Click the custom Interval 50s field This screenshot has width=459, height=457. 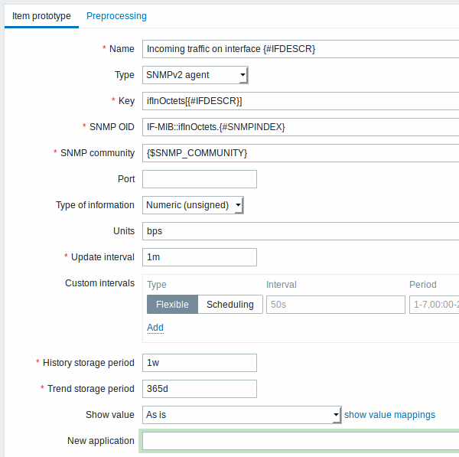[x=336, y=305]
